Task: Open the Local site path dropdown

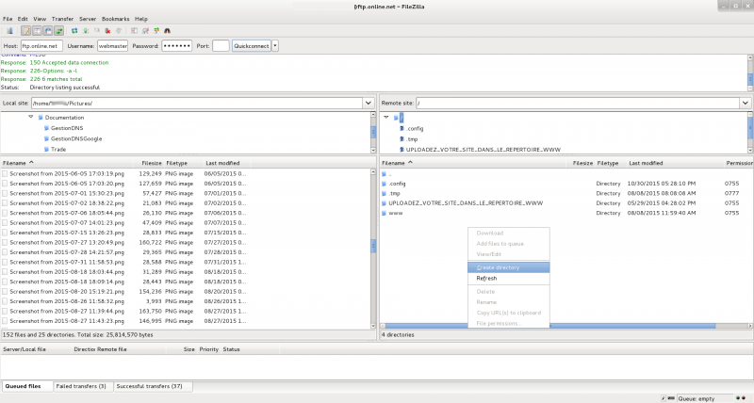Action: coord(368,103)
